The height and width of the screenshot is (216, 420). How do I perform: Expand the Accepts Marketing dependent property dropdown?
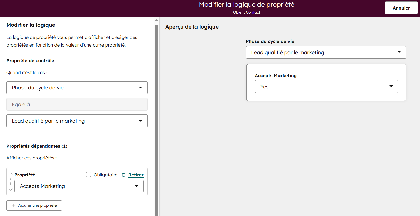click(79, 186)
